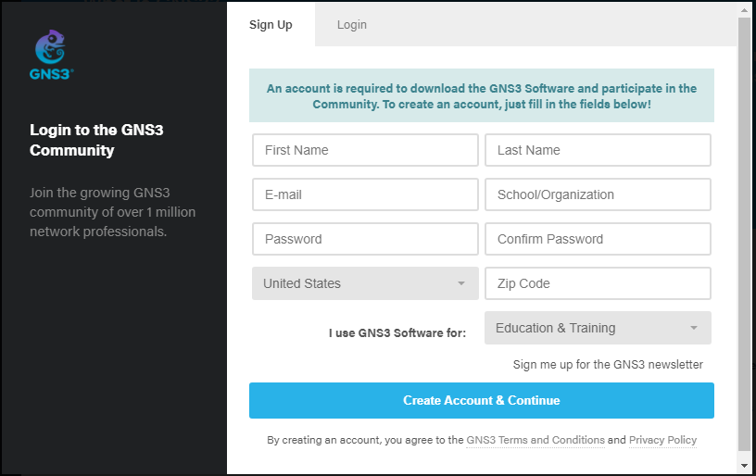Open the Education & Training dropdown
The width and height of the screenshot is (756, 476).
(598, 328)
